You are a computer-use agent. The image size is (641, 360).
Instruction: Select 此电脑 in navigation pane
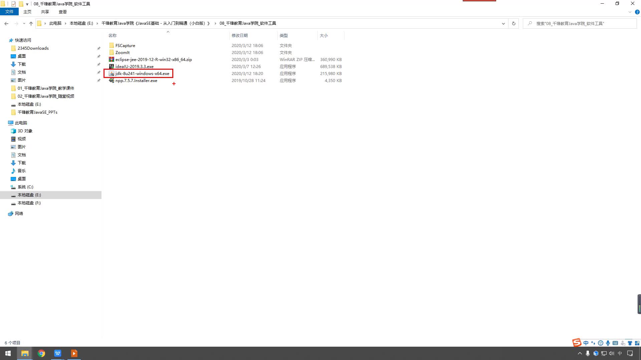[21, 123]
